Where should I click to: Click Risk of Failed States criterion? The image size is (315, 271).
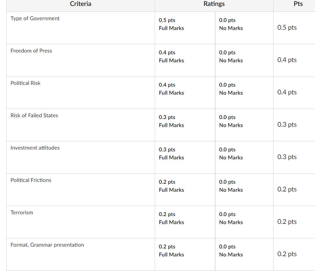click(34, 115)
